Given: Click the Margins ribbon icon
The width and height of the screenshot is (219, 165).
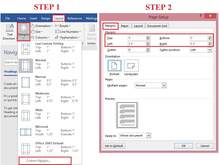Looking at the screenshot, I should [x=23, y=31].
